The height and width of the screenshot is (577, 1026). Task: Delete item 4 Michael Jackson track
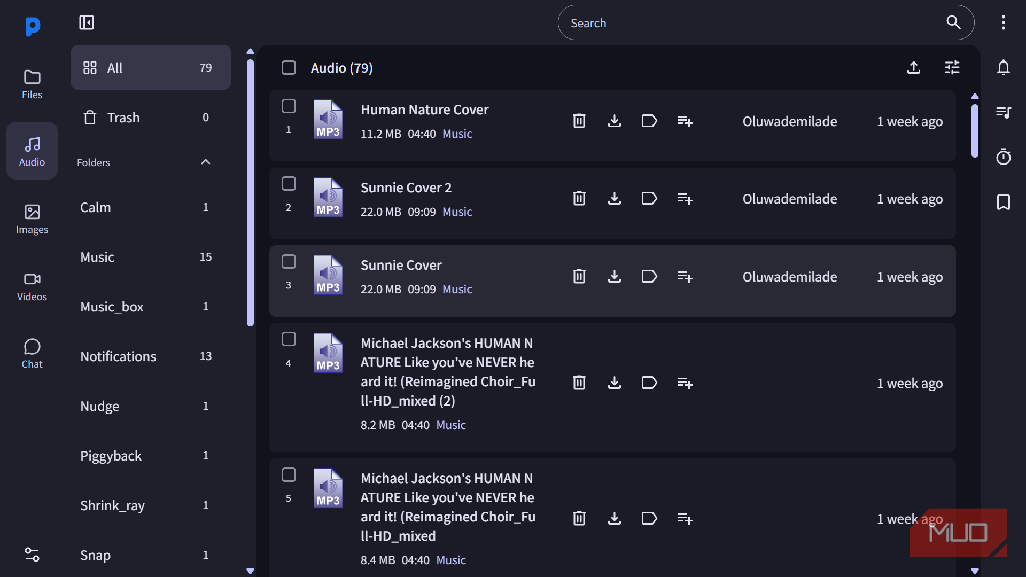[579, 383]
